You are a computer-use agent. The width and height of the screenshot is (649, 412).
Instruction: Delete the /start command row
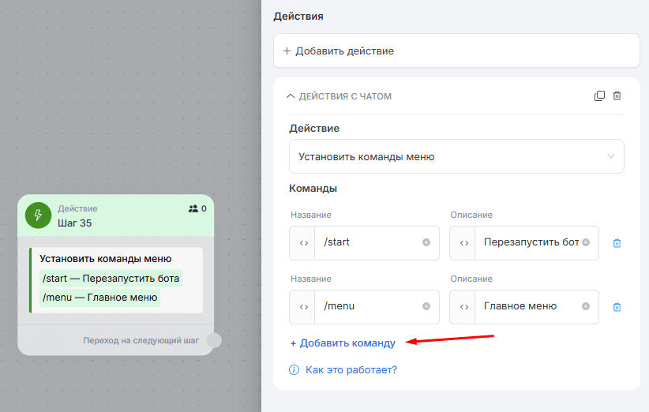pos(617,243)
